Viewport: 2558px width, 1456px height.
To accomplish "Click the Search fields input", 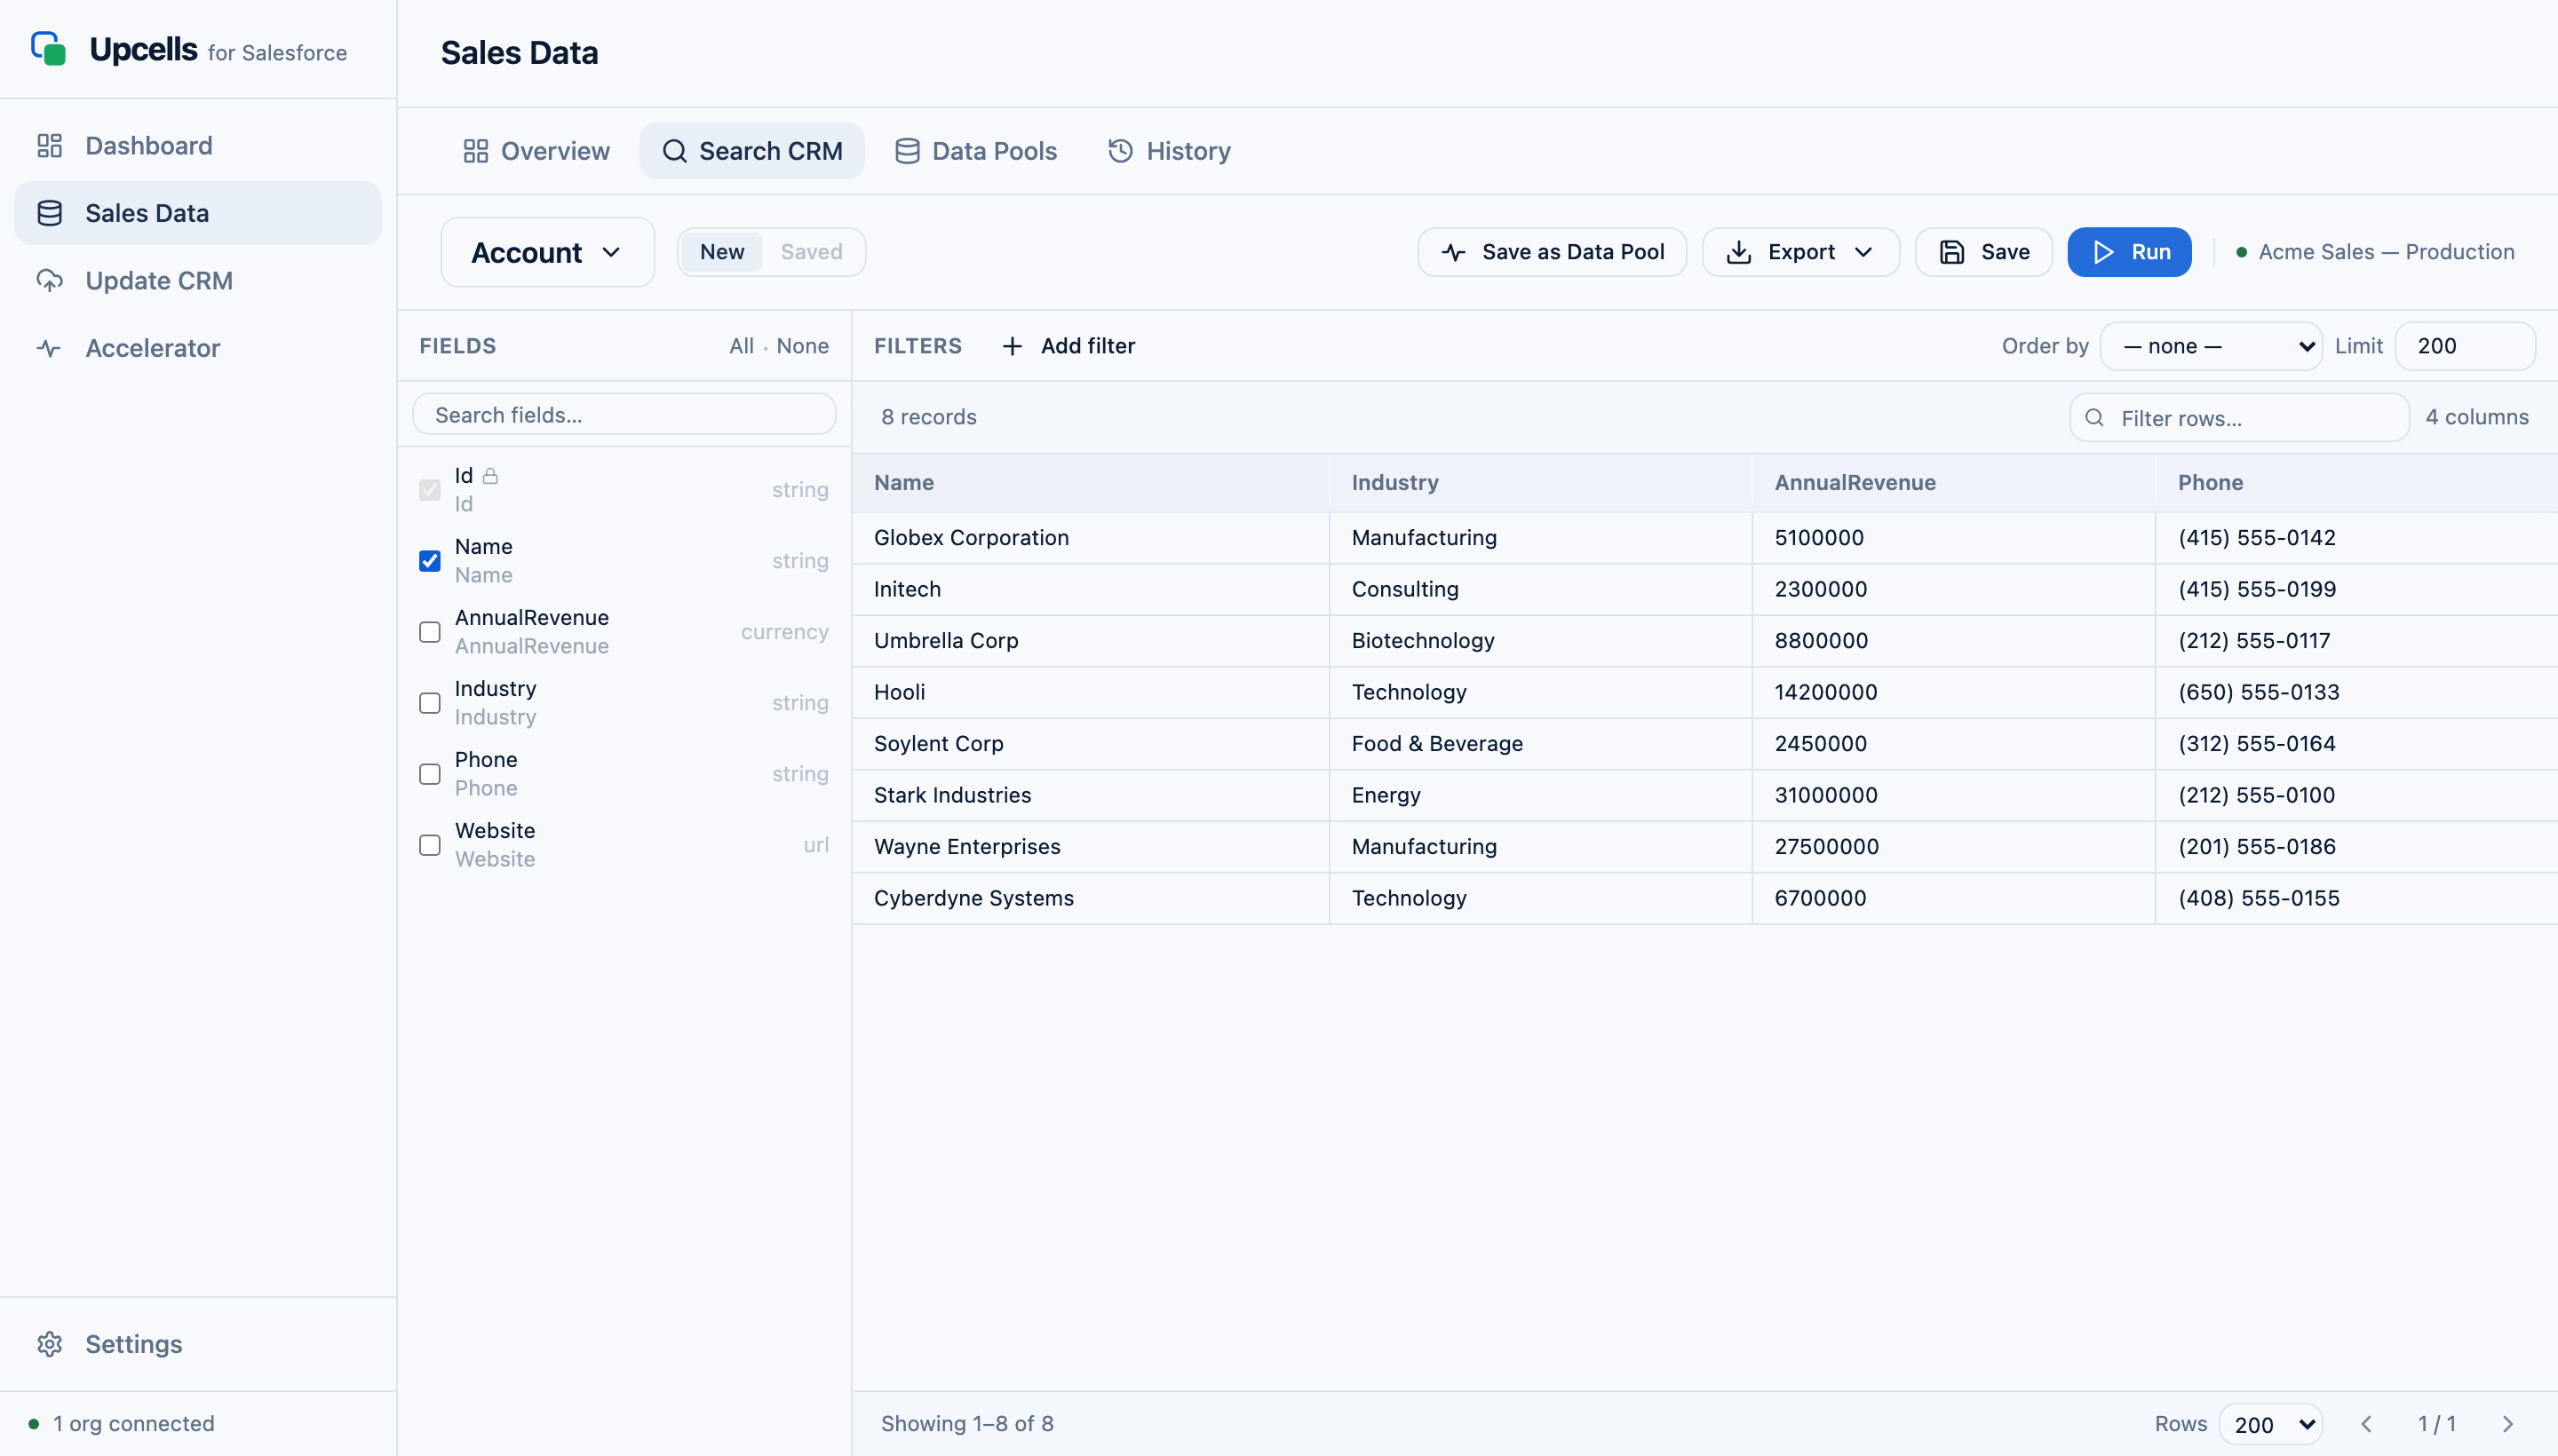I will point(624,415).
